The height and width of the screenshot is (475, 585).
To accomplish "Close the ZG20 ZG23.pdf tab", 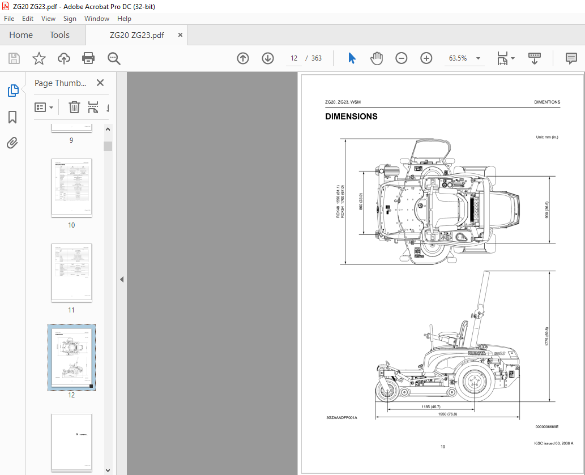I will click(180, 35).
